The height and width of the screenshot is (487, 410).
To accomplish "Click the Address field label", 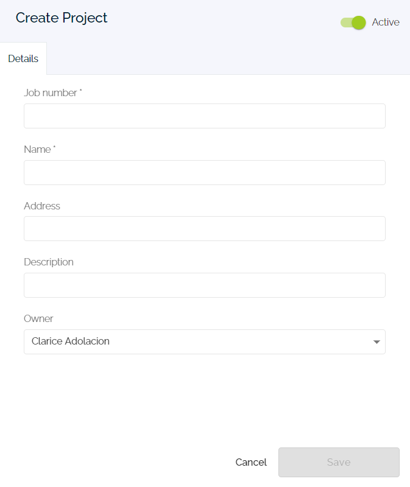I will [x=42, y=206].
